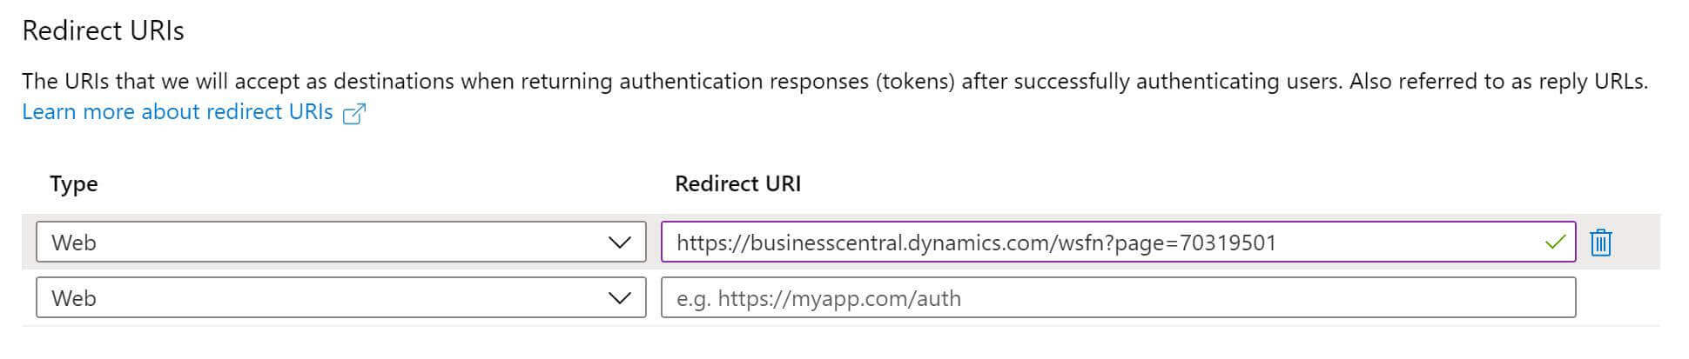Expand the chevron arrow of the bottom Web dropdown
The image size is (1689, 359).
click(x=620, y=298)
